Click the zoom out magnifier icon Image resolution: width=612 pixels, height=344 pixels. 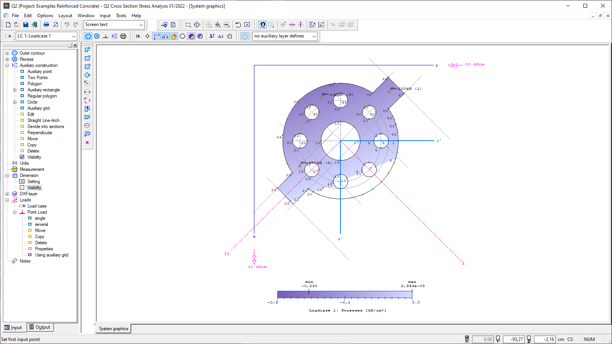(226, 24)
